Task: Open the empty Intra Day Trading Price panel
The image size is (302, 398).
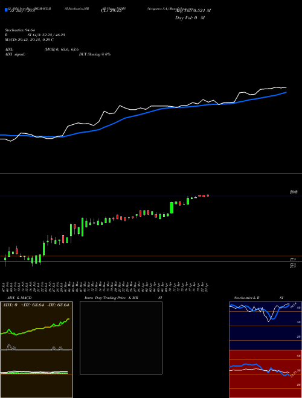Action: tap(121, 338)
